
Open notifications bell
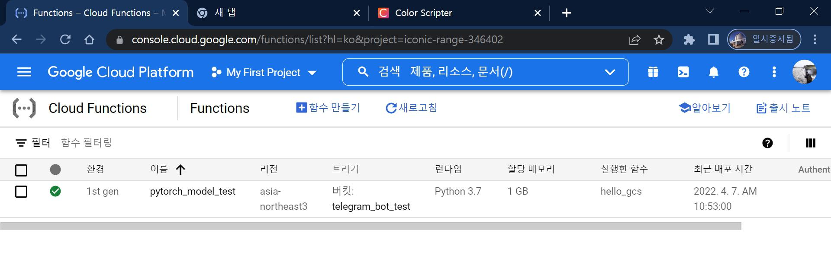click(x=714, y=72)
